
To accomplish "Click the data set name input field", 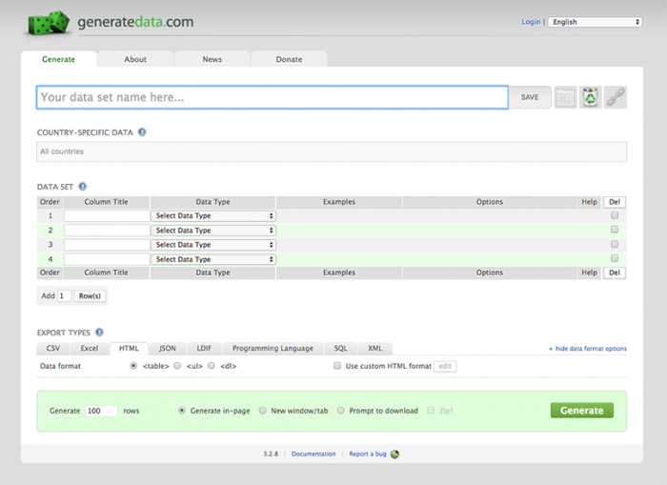I will 272,97.
